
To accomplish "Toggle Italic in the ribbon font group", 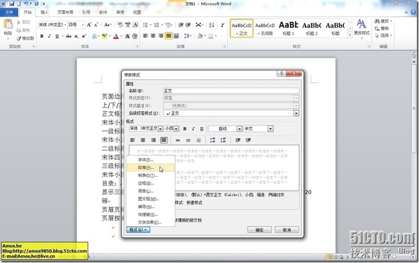I will [x=49, y=36].
